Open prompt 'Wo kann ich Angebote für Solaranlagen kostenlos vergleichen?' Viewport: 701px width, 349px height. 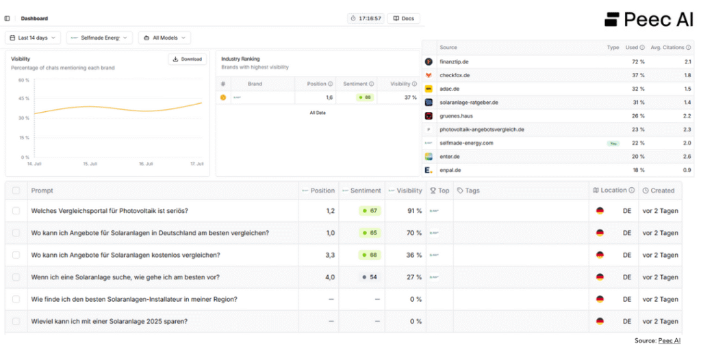tap(125, 255)
